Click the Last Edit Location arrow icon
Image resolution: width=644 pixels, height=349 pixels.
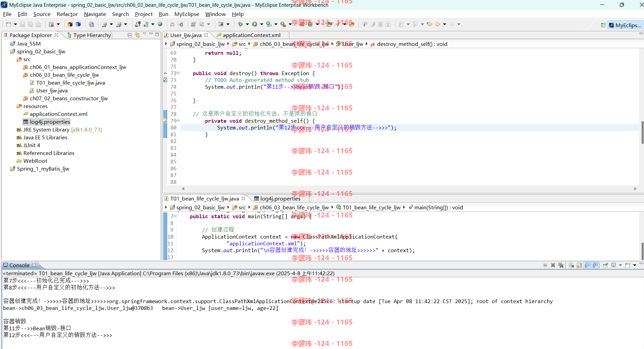tap(429, 24)
